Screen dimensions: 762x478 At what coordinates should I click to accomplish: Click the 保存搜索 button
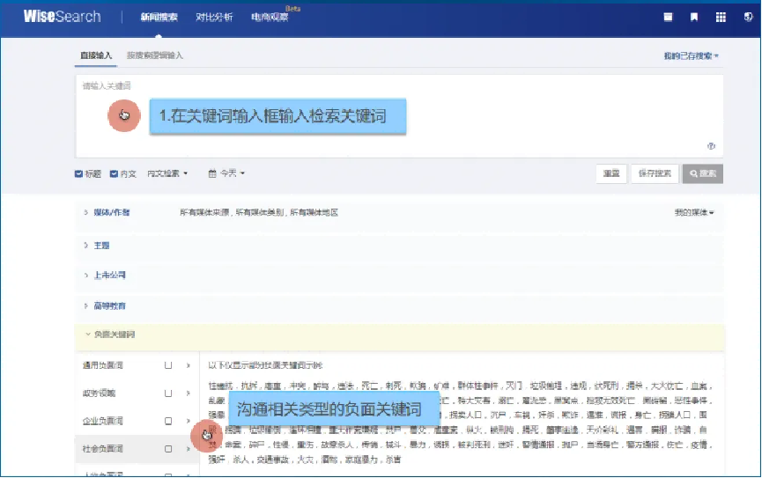pyautogui.click(x=655, y=173)
